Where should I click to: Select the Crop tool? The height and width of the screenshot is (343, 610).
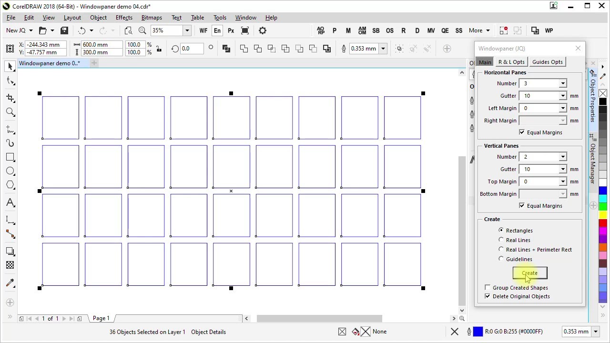pos(10,98)
